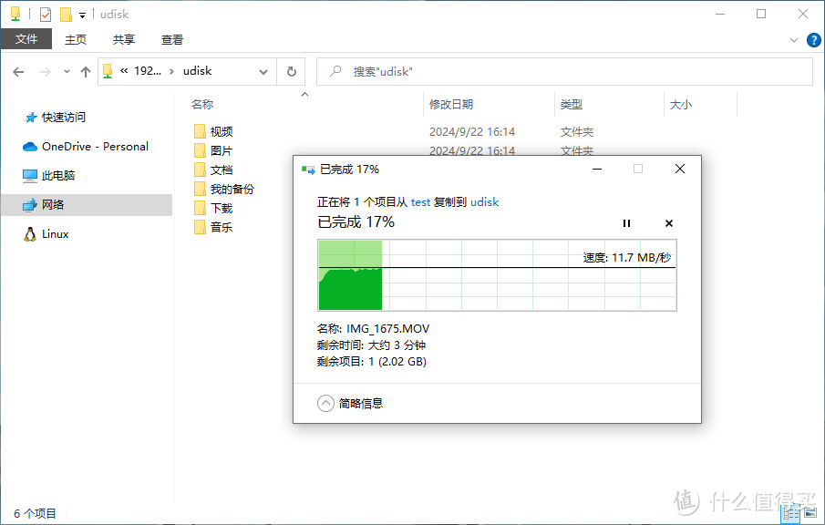Click the udisk breadcrumb in address bar
825x525 pixels.
(197, 71)
